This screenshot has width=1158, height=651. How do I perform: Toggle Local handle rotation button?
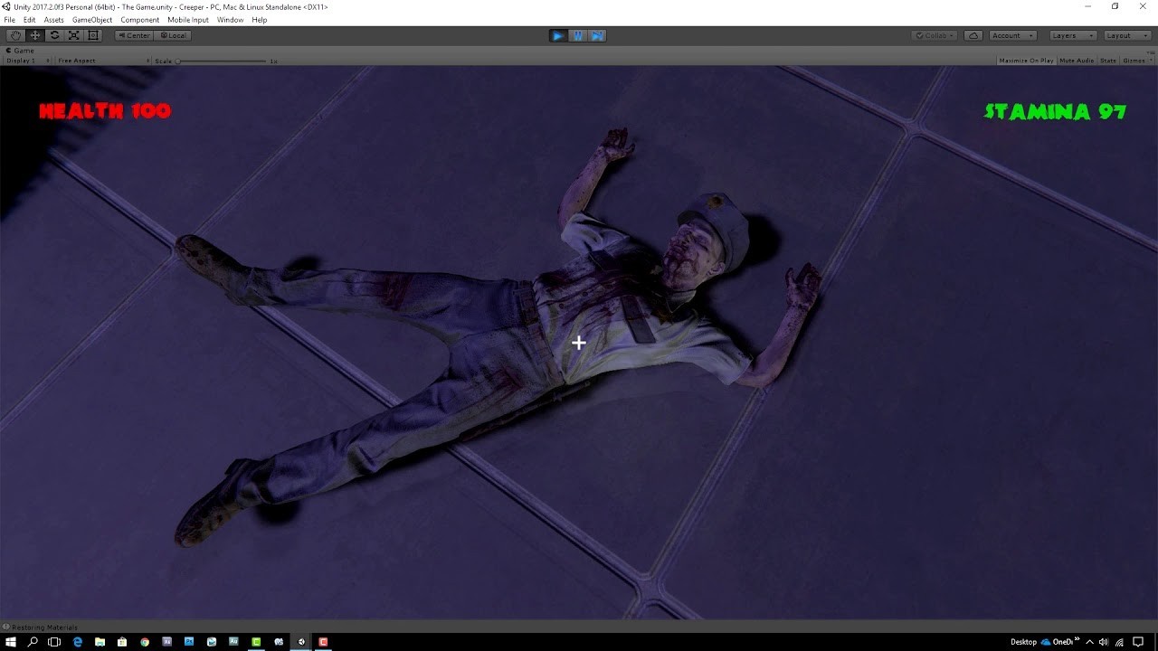[172, 35]
